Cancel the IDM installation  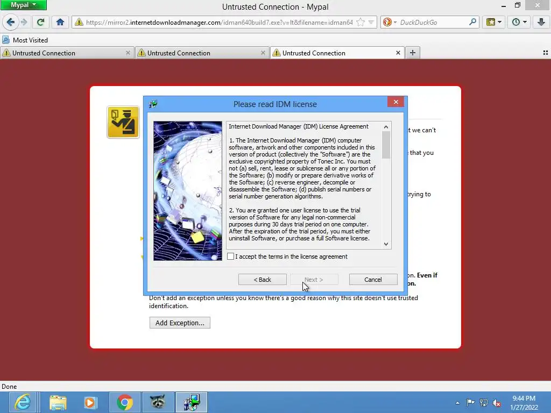point(373,280)
